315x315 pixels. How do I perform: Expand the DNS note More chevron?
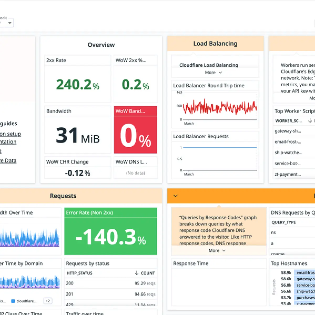point(224,251)
